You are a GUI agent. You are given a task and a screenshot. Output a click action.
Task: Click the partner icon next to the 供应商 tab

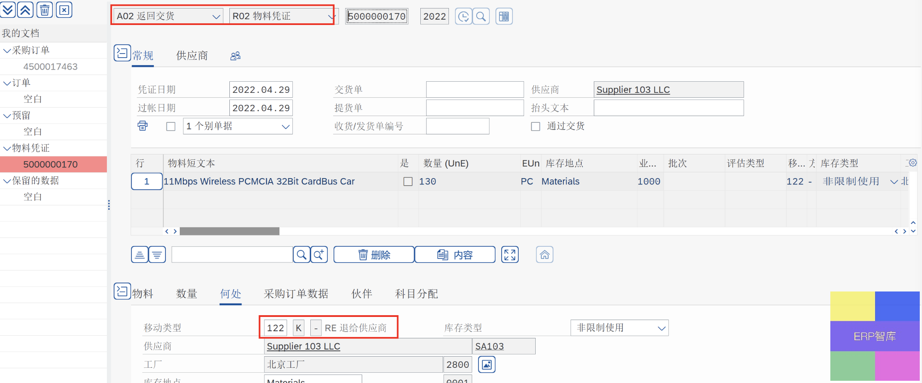(235, 56)
